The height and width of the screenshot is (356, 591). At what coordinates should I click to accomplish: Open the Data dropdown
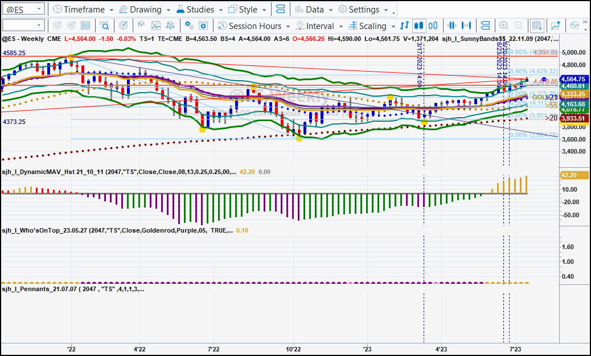click(x=314, y=10)
